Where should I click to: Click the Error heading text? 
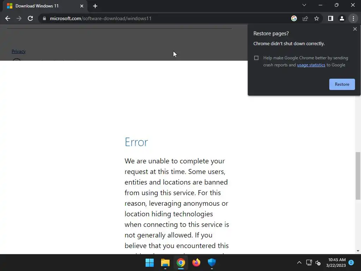[136, 142]
